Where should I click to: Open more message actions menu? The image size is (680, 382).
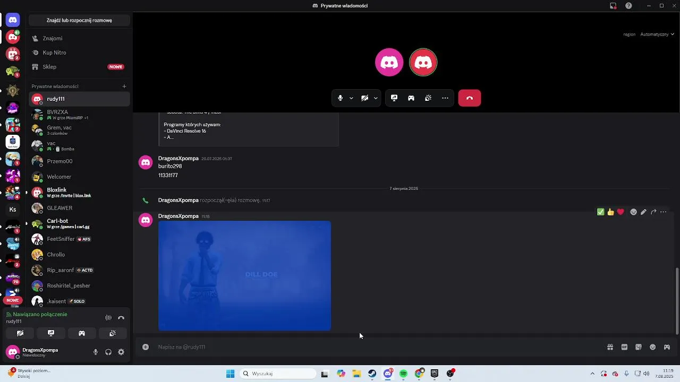click(663, 212)
